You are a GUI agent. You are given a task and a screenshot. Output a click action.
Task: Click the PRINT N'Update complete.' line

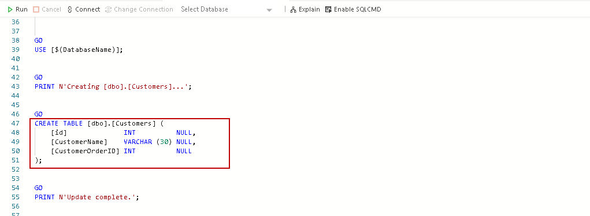click(87, 197)
